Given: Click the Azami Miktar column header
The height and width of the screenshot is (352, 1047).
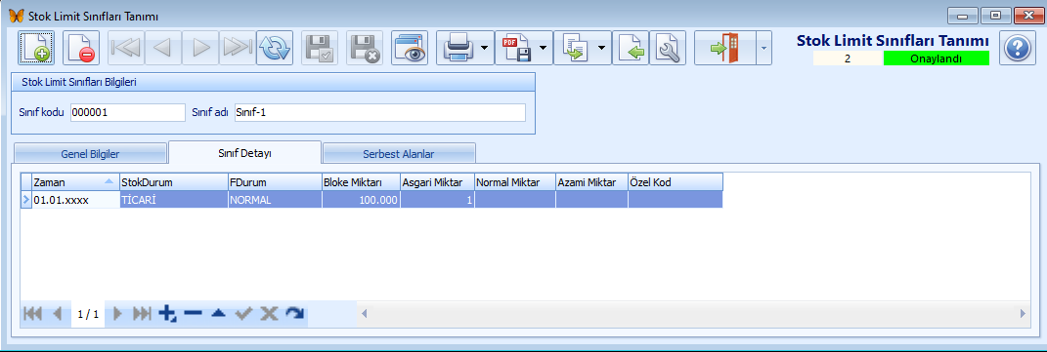Looking at the screenshot, I should pos(592,181).
